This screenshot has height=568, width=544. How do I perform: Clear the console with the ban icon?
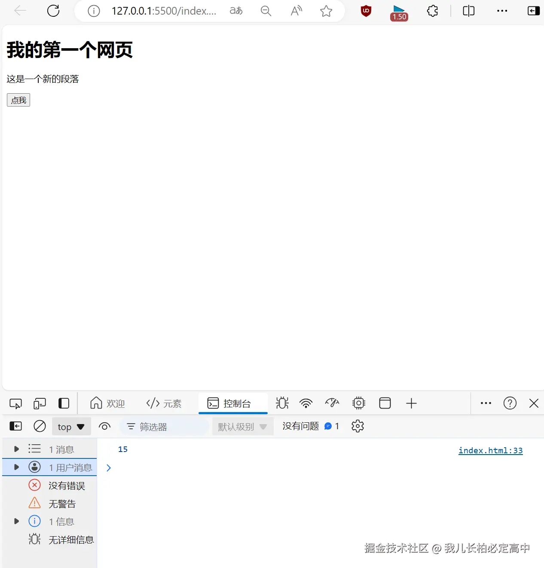click(x=40, y=426)
